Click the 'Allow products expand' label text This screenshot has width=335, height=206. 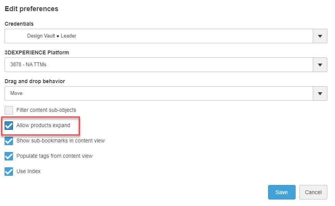click(x=43, y=126)
